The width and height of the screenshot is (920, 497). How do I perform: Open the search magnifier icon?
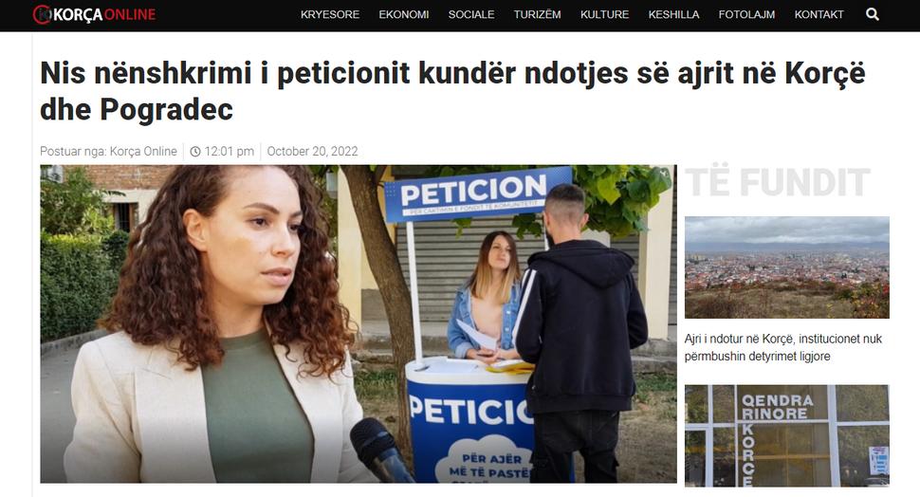point(873,14)
